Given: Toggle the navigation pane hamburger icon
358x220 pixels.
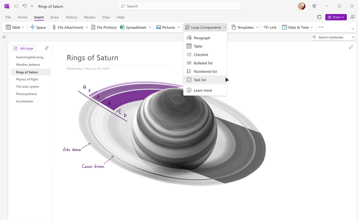Looking at the screenshot, I should (4, 37).
